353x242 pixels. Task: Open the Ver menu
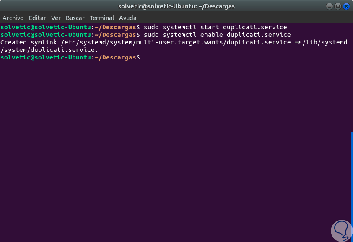tap(56, 18)
